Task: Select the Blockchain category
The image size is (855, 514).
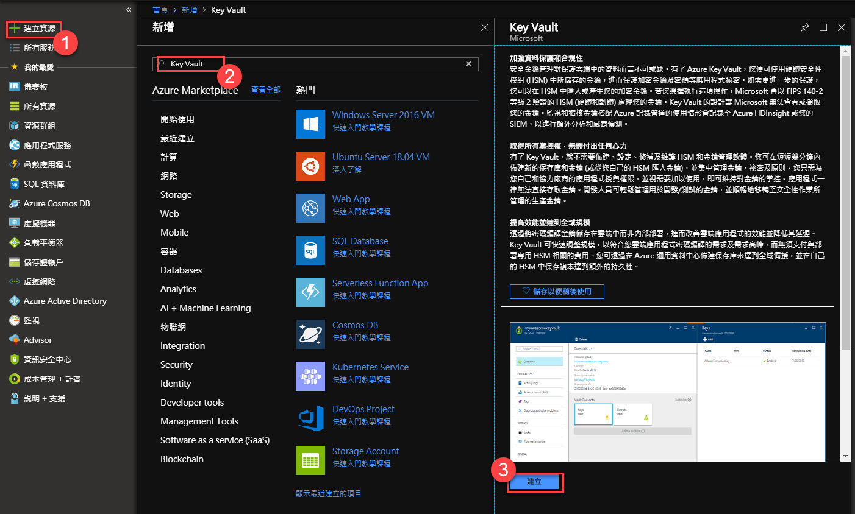Action: (x=182, y=459)
